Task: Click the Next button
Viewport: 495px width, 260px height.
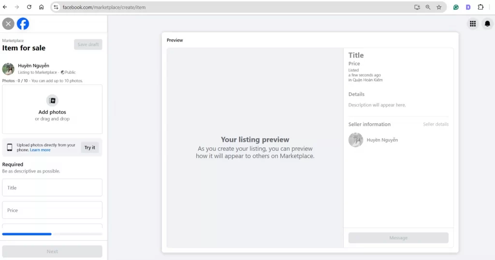Action: [52, 251]
